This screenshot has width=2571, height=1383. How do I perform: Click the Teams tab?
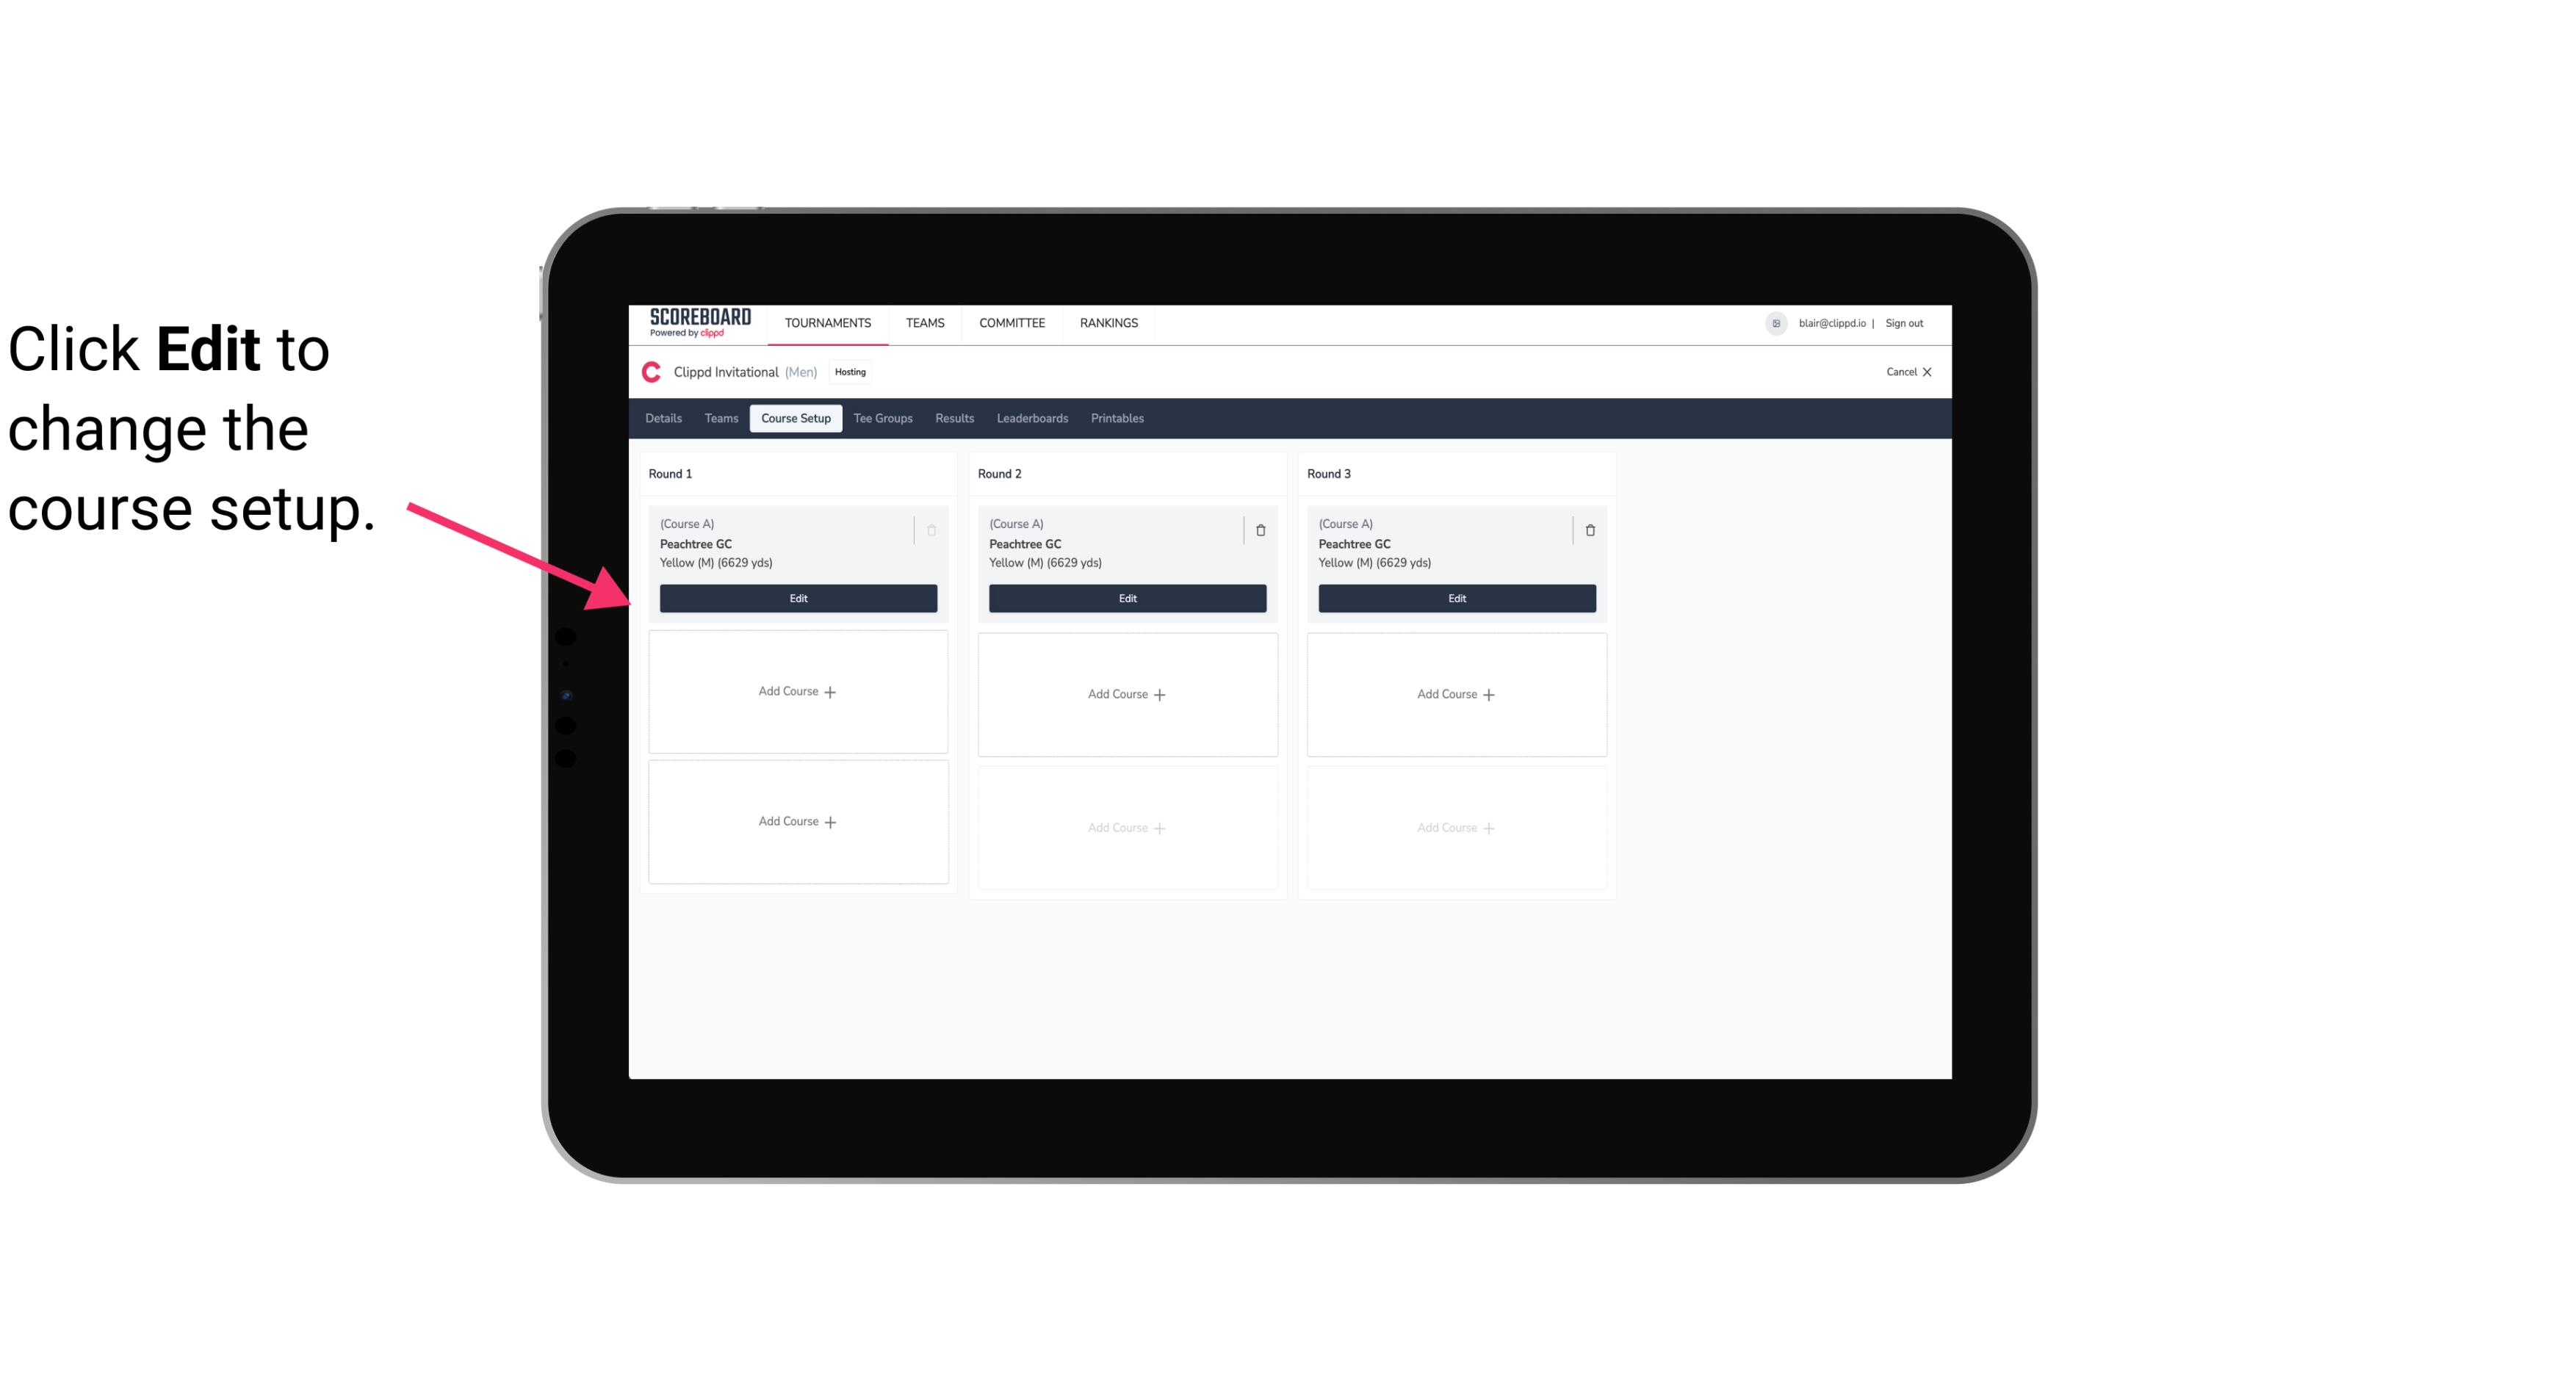pyautogui.click(x=720, y=417)
